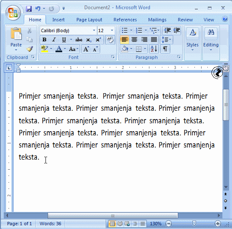This screenshot has height=229, width=232.
Task: Undo the last action
Action: coord(38,9)
